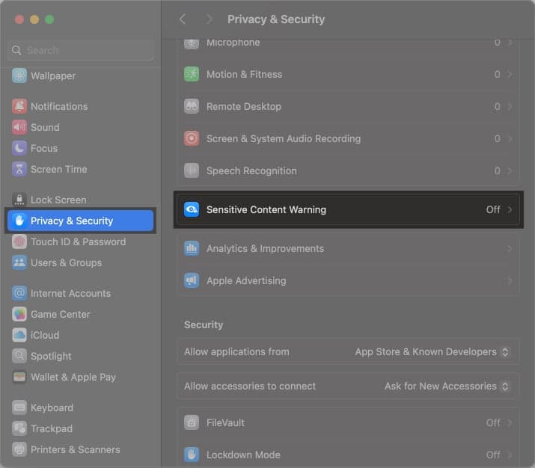Viewport: 535px width, 468px height.
Task: Click the Notifications bell icon
Action: (x=19, y=106)
